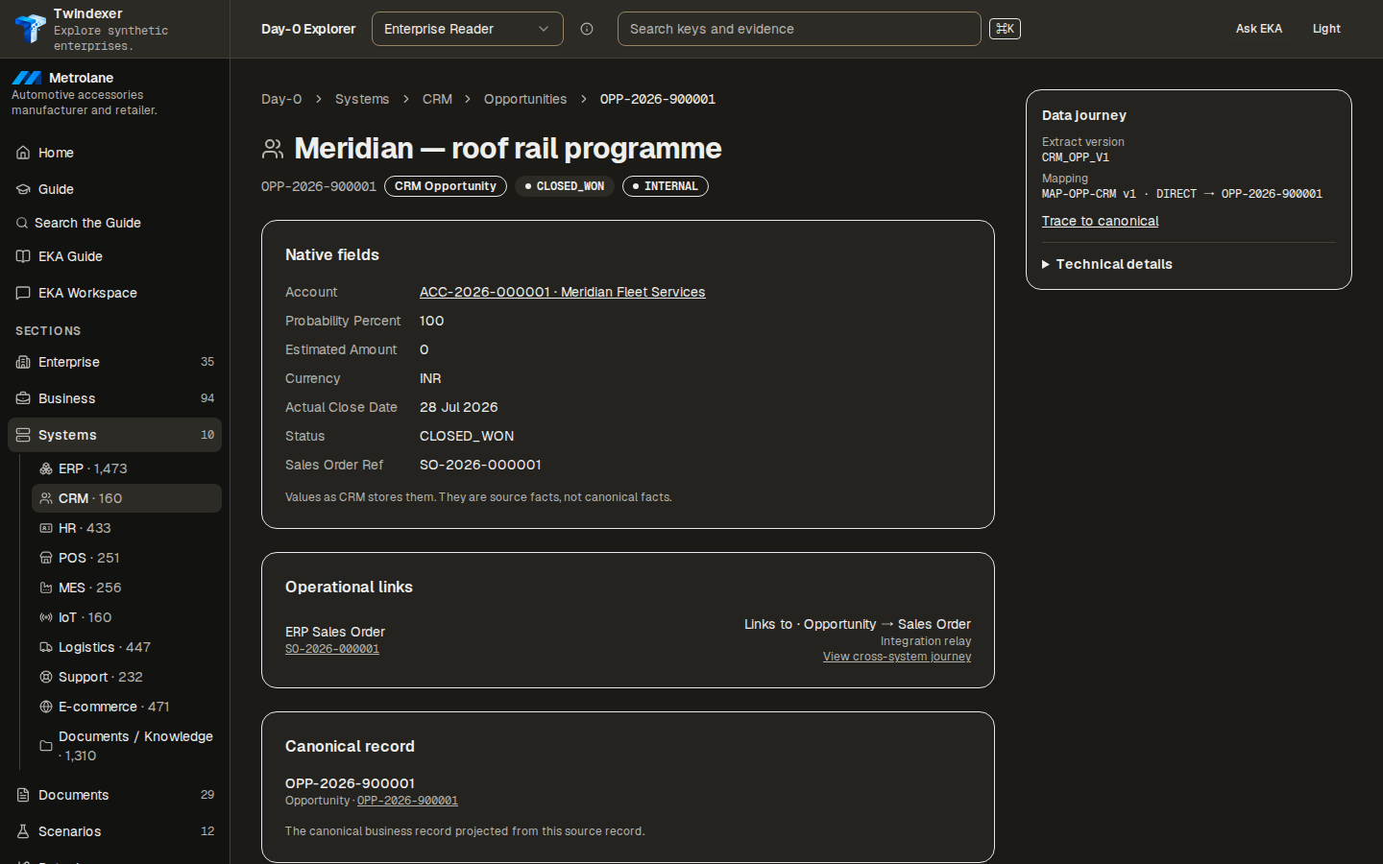Image resolution: width=1383 pixels, height=864 pixels.
Task: Click the CRM people icon in sidebar
Action: [x=46, y=498]
